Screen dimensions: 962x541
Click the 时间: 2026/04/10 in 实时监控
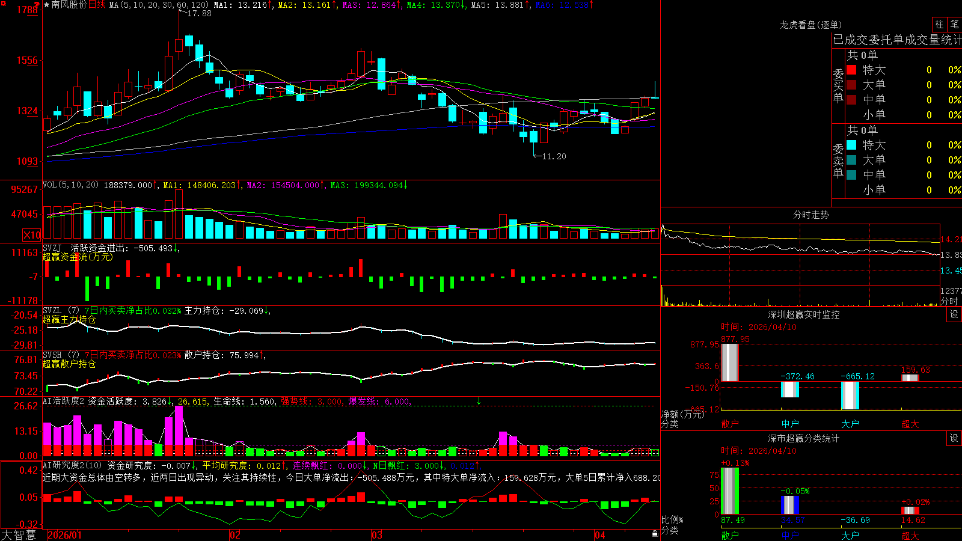pyautogui.click(x=759, y=327)
